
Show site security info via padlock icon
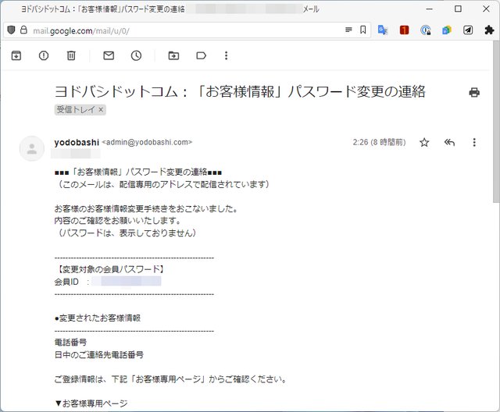(23, 30)
